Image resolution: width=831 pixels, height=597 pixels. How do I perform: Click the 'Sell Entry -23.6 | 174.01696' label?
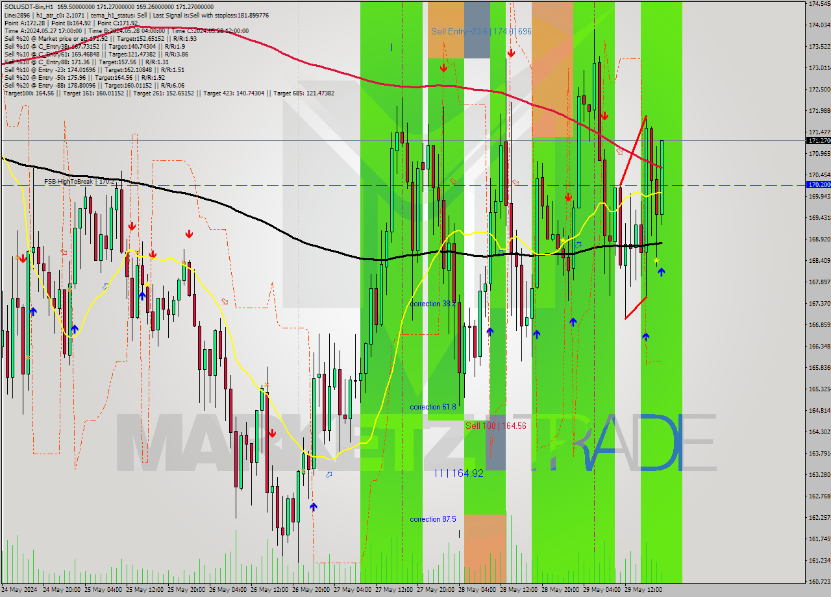481,31
